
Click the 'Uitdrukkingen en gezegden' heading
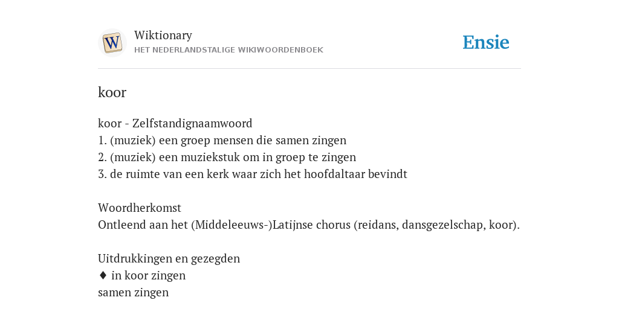[169, 258]
